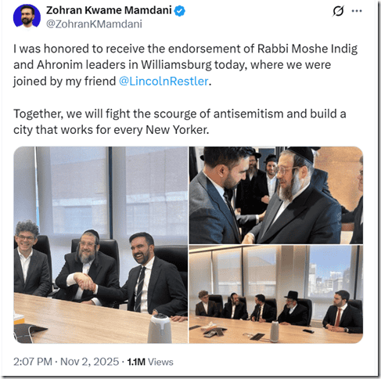The width and height of the screenshot is (381, 379).
Task: Click the 1.1M view count
Action: (x=136, y=362)
